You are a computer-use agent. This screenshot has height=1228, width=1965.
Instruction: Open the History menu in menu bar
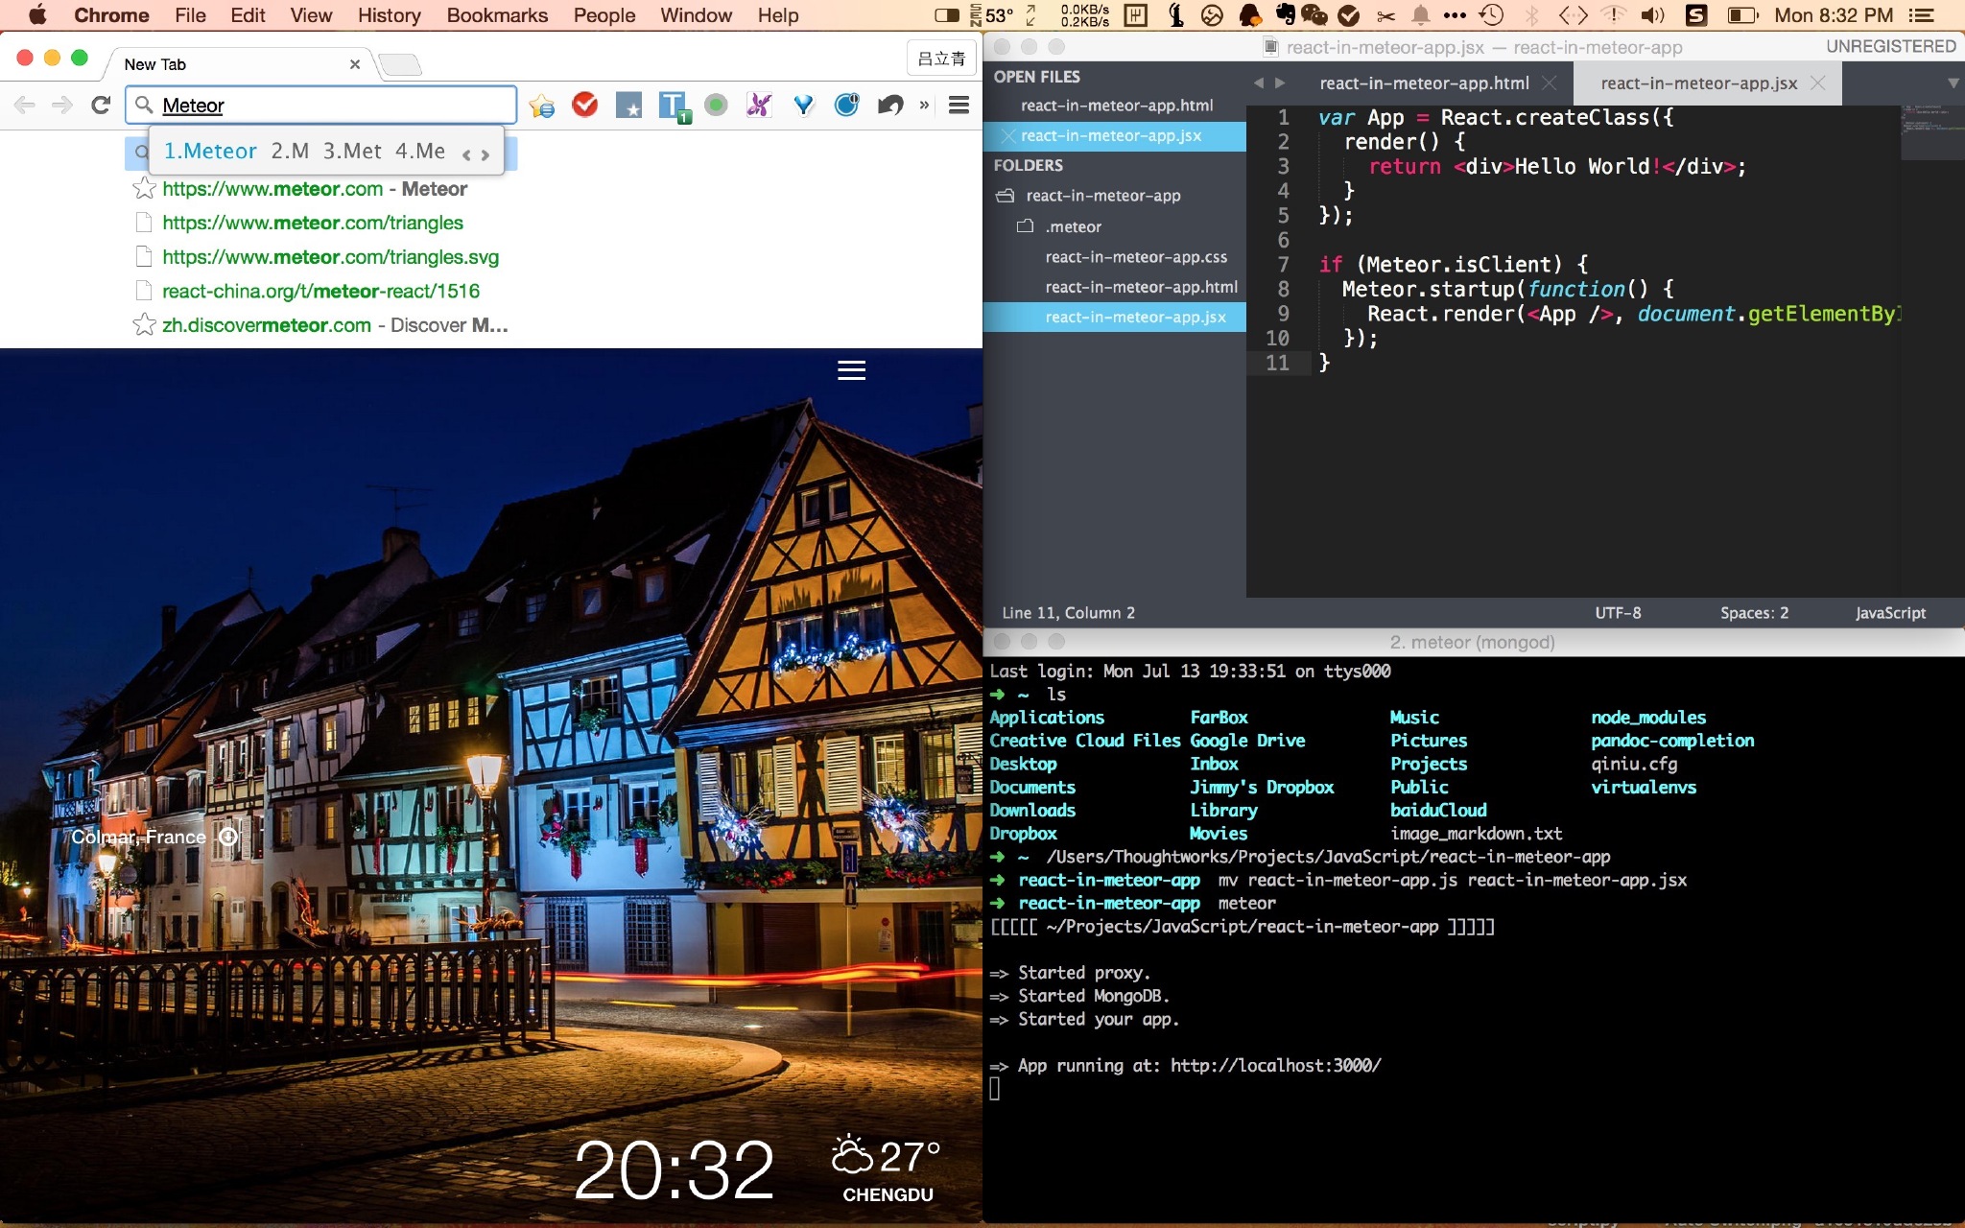(389, 15)
